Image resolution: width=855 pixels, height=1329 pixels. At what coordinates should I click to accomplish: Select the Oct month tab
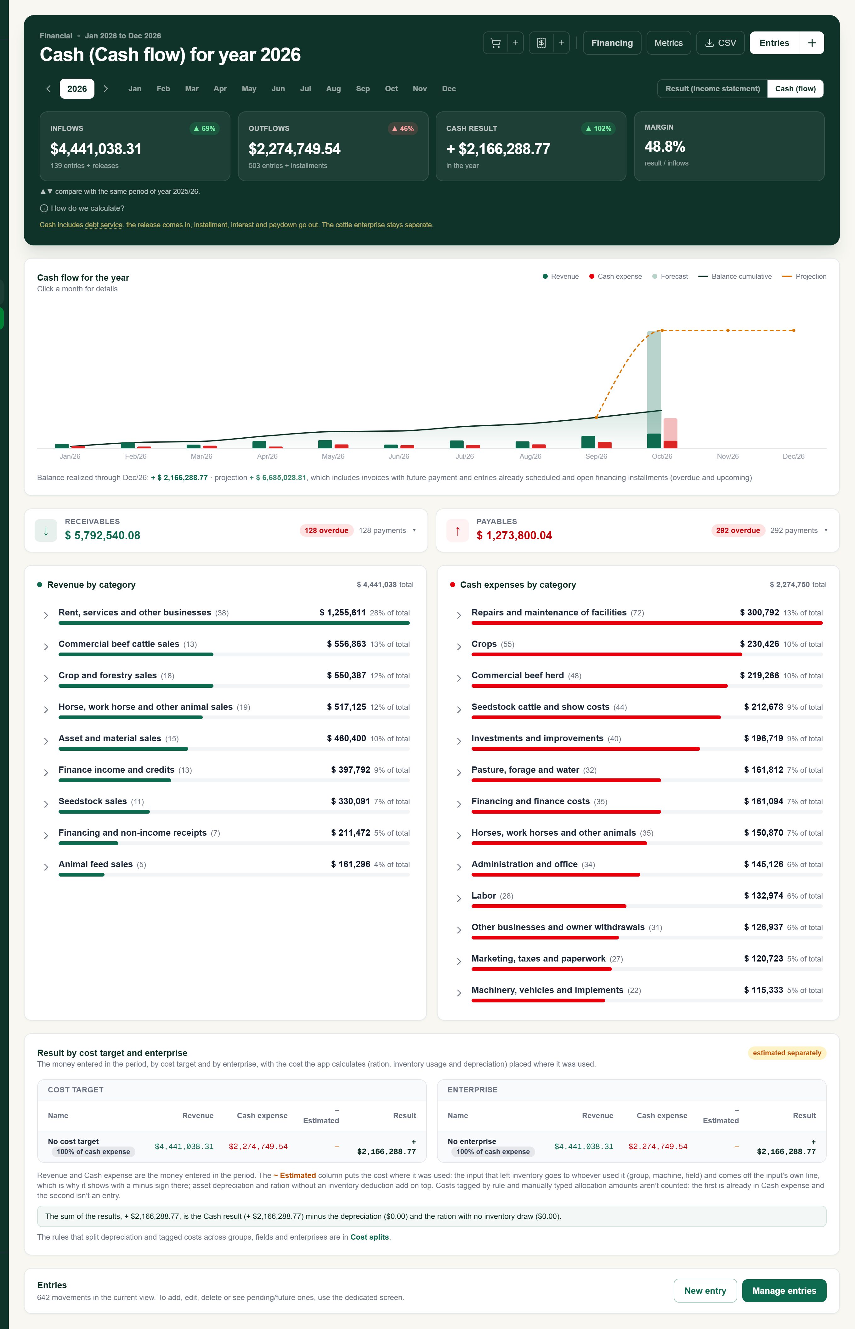tap(391, 89)
